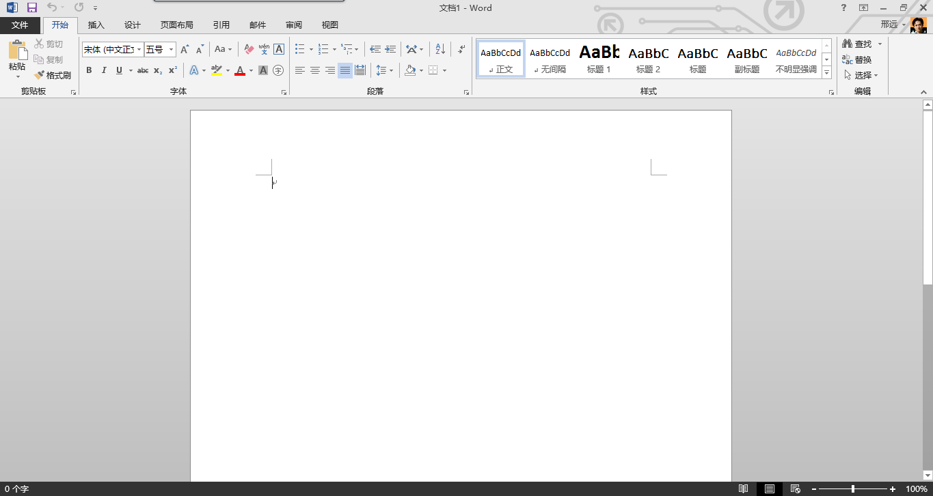The width and height of the screenshot is (933, 496).
Task: Expand the styles gallery with the more arrow
Action: click(x=826, y=72)
